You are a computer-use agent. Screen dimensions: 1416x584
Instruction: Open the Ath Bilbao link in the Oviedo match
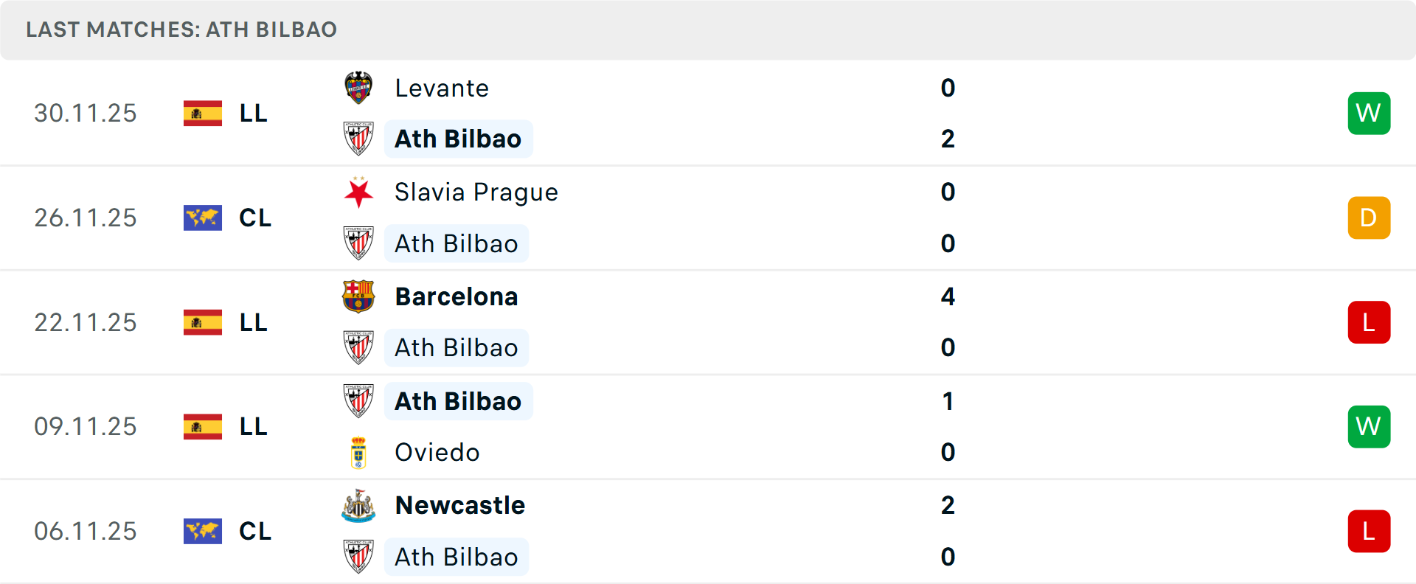(x=458, y=401)
